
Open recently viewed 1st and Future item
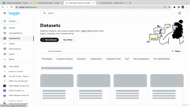19,76
